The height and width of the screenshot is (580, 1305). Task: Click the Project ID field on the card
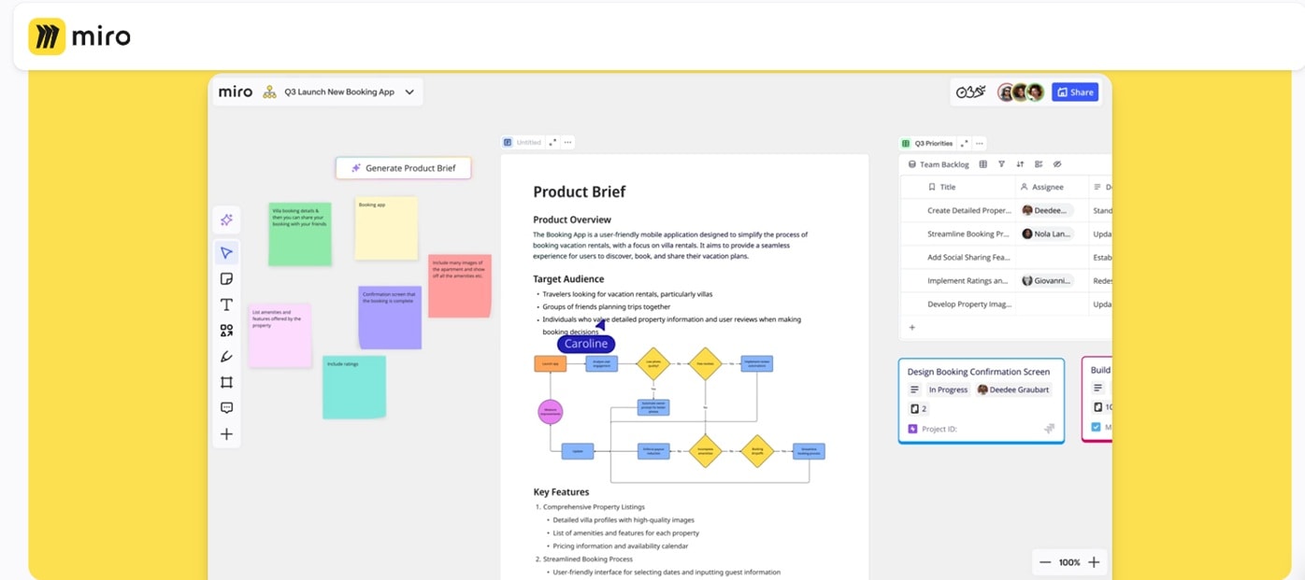(932, 429)
